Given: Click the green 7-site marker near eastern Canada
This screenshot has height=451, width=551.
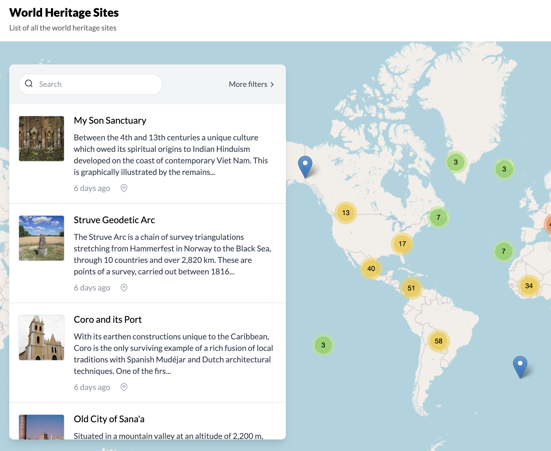Looking at the screenshot, I should [438, 217].
